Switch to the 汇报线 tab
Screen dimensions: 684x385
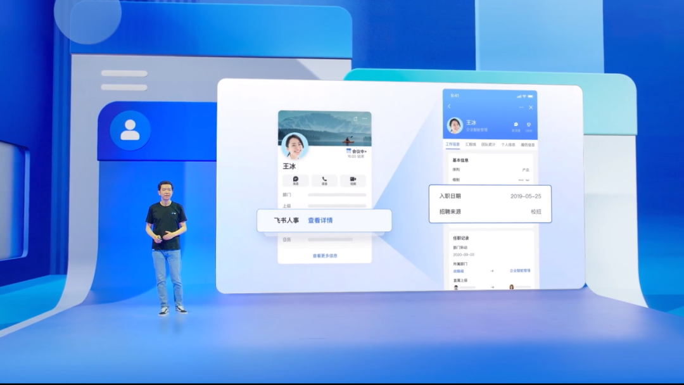[x=471, y=144]
